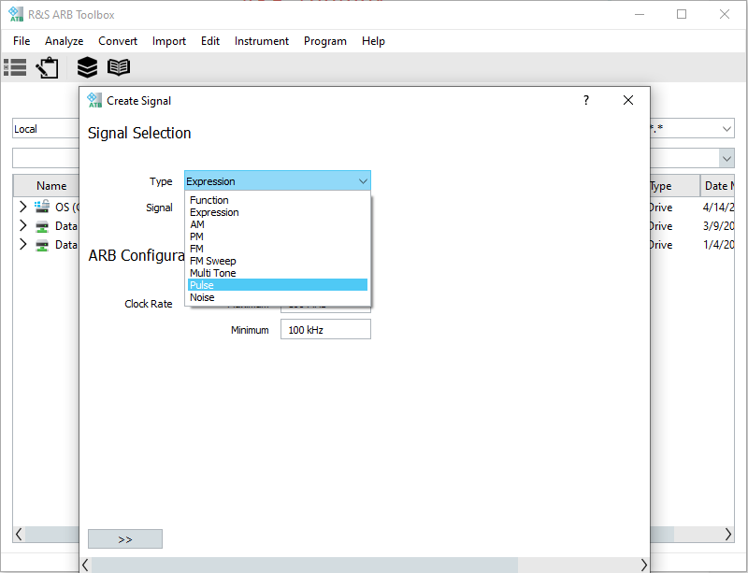Minimize the R&S ARB Toolbox window
Screen dimensions: 748x573
(x=640, y=14)
